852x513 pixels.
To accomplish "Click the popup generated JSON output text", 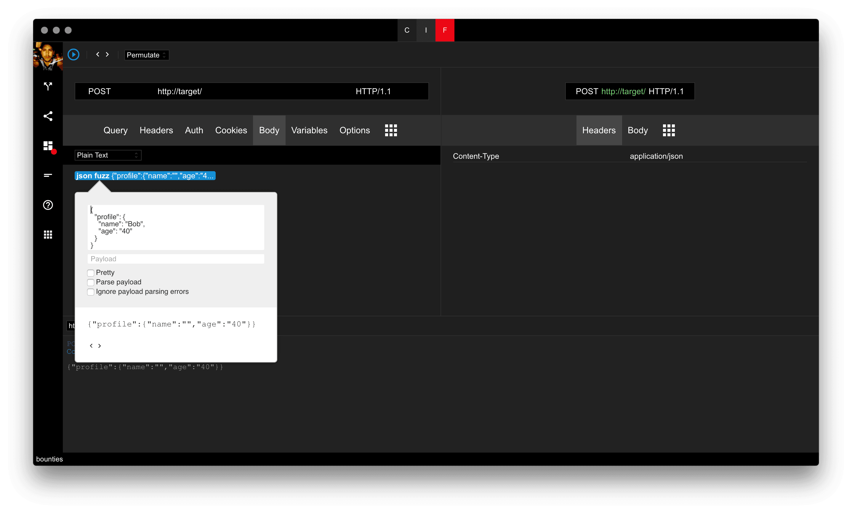I will point(172,324).
